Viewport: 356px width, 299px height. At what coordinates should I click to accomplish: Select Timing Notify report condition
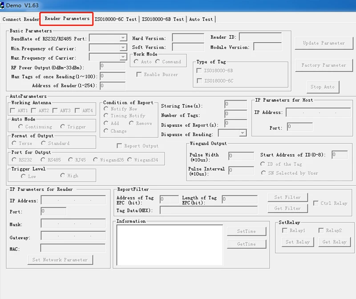(x=106, y=116)
